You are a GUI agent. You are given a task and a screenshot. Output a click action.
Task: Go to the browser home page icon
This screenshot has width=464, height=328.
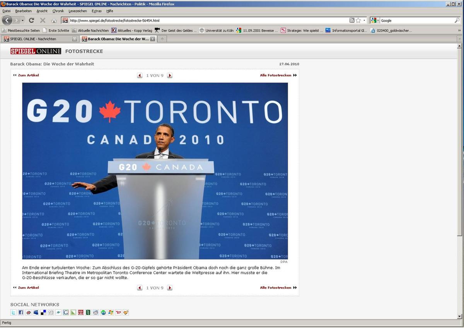click(54, 20)
